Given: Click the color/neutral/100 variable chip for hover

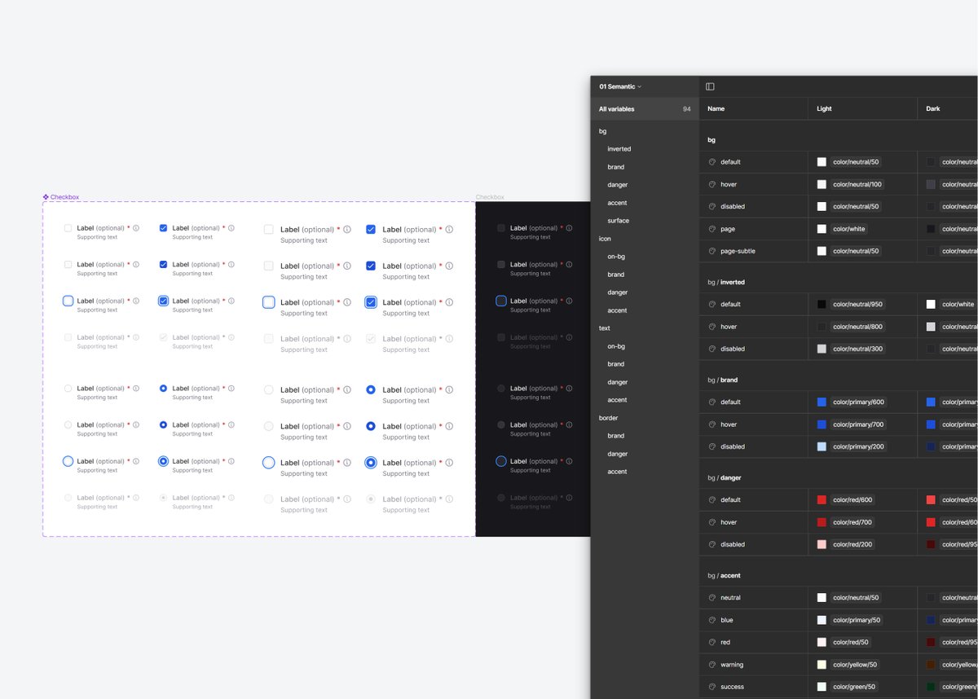Looking at the screenshot, I should [856, 184].
